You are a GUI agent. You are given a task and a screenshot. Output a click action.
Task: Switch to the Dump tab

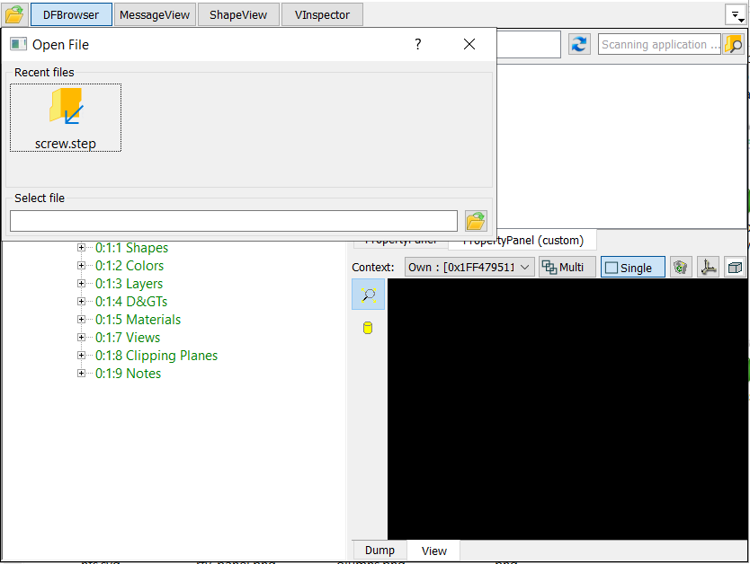click(x=379, y=551)
